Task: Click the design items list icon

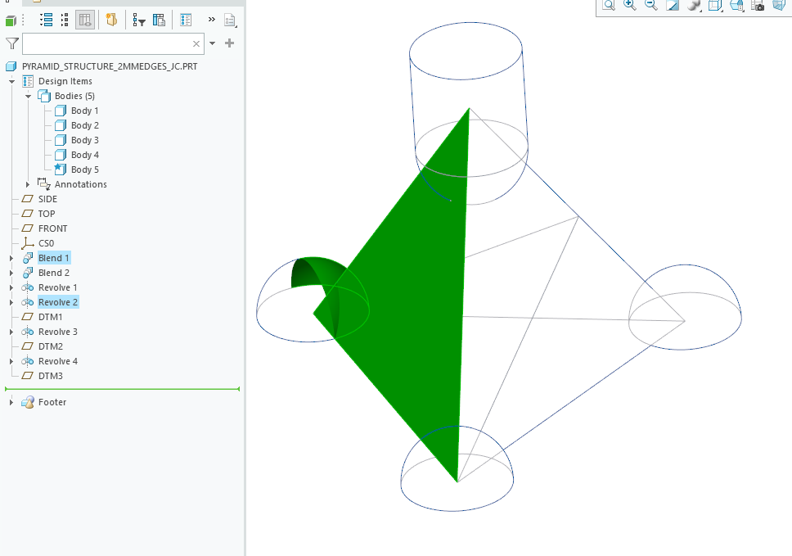Action: coord(186,20)
